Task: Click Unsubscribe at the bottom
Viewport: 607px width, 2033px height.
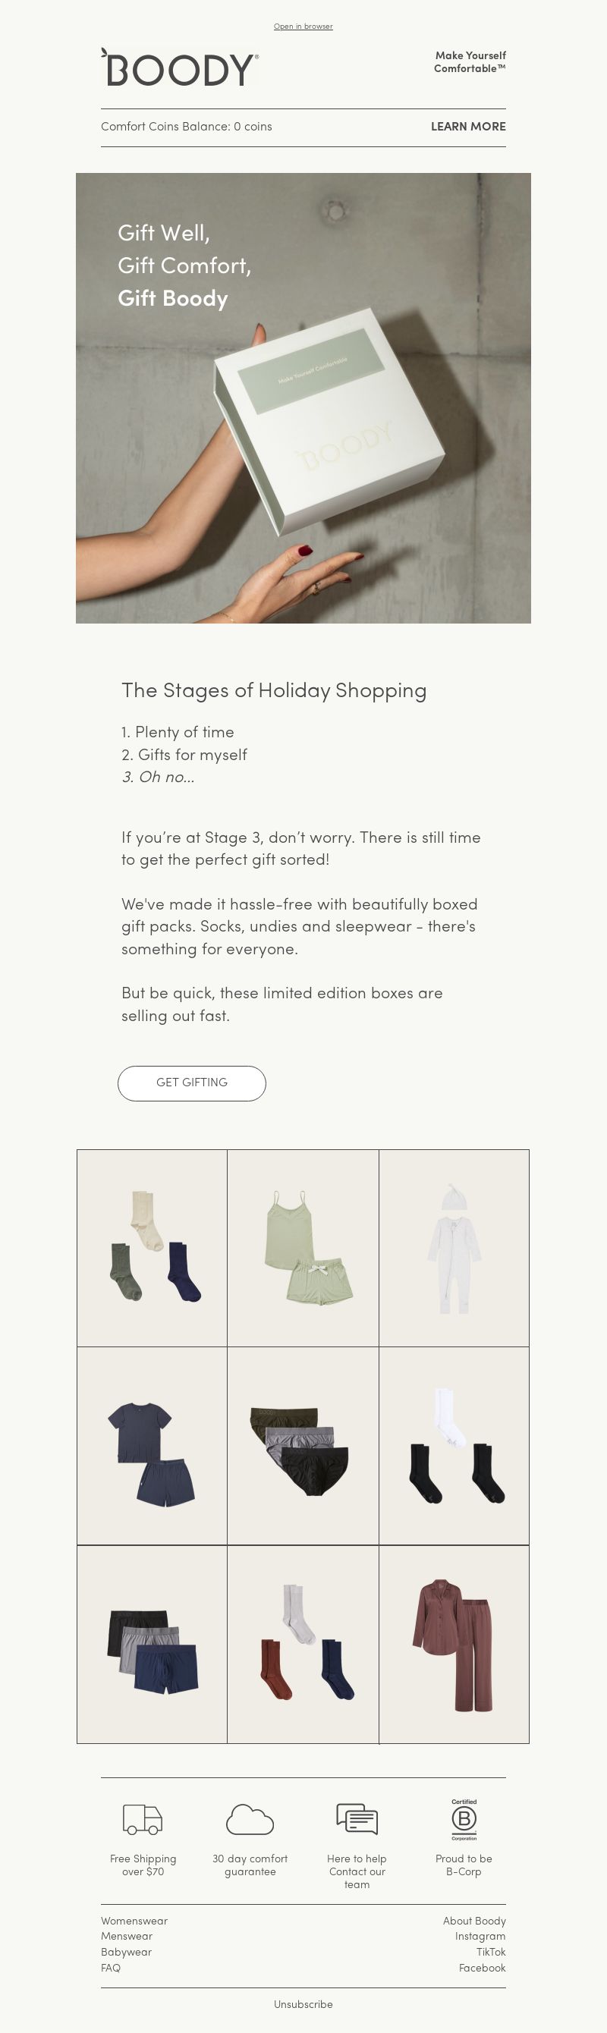Action: (303, 2004)
